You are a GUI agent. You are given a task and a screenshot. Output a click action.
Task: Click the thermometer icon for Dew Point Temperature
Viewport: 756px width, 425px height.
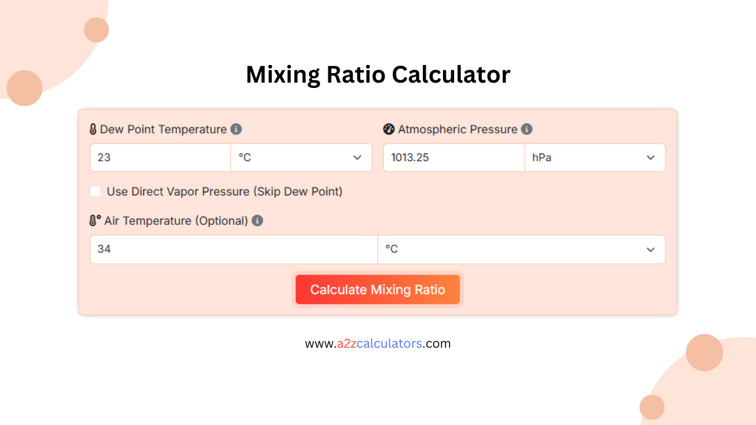tap(93, 129)
